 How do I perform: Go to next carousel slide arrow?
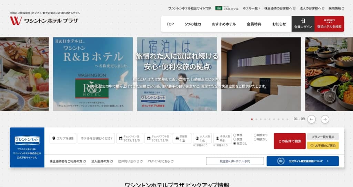[325, 119]
